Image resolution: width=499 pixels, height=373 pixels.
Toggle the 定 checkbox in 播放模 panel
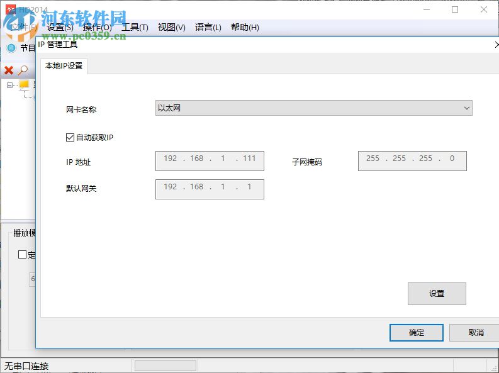click(22, 254)
